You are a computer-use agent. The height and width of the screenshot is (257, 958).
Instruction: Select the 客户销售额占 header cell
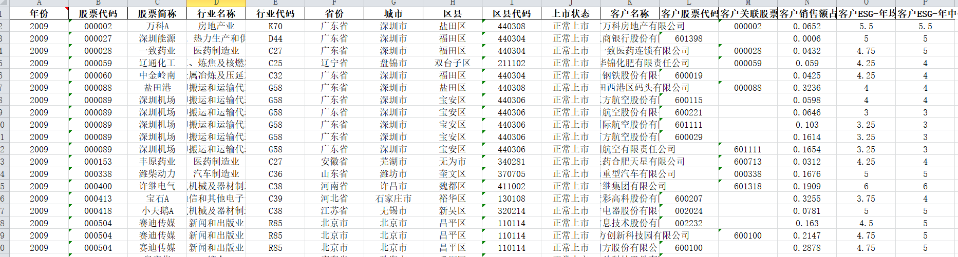(807, 14)
